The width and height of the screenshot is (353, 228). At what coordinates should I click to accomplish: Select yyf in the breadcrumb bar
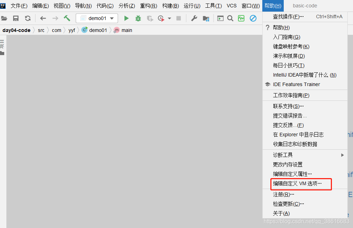[72, 30]
